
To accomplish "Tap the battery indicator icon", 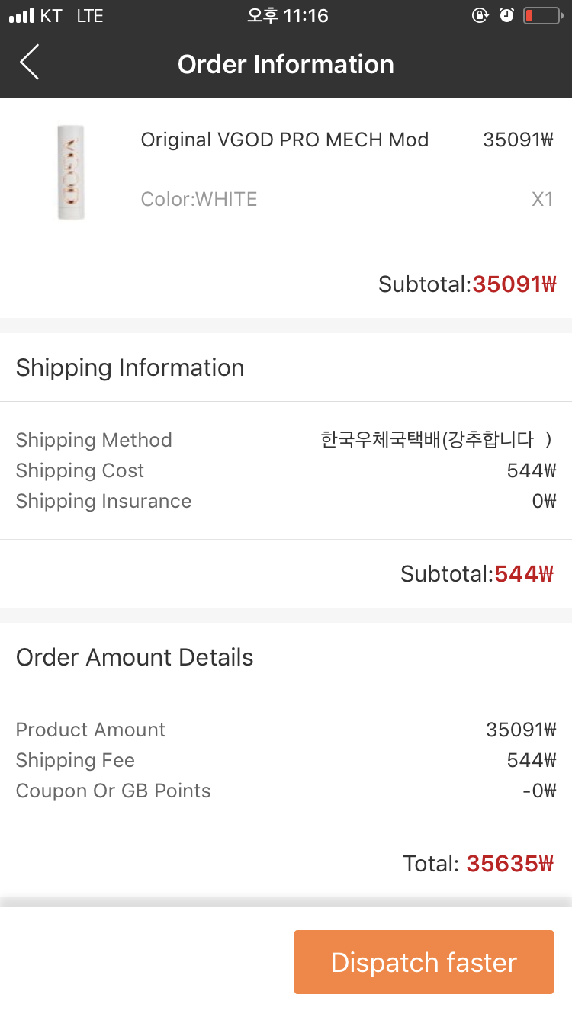I will (541, 16).
